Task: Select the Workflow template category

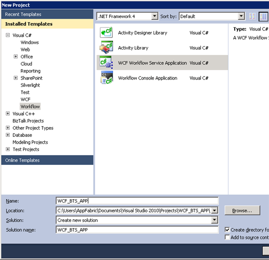Action: (30, 106)
